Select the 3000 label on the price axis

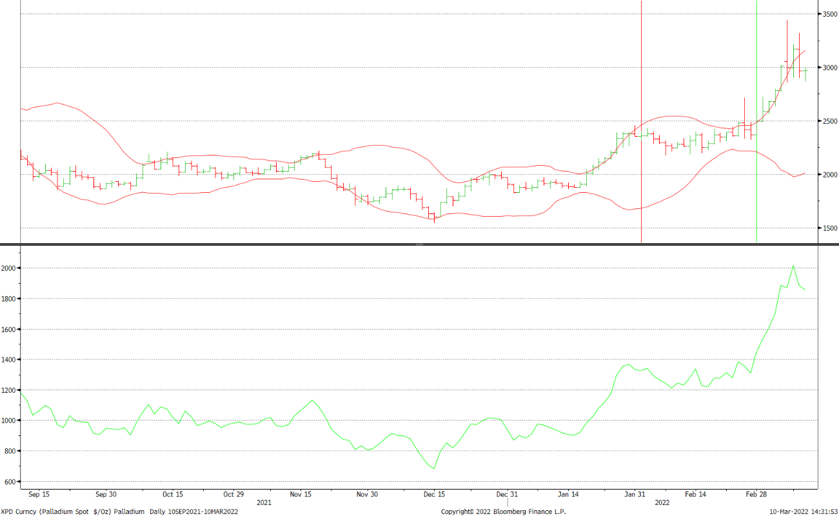click(829, 67)
